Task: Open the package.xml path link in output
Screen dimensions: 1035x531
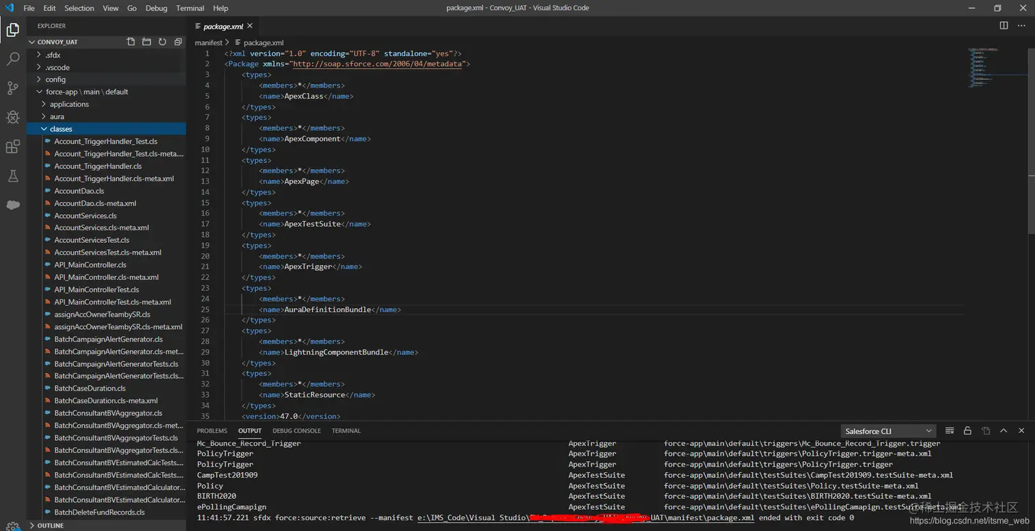Action: tap(586, 518)
